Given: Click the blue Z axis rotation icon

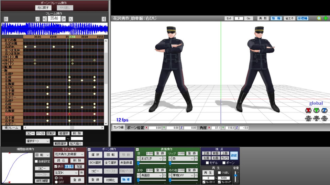Looking at the screenshot, I should pyautogui.click(x=324, y=110).
